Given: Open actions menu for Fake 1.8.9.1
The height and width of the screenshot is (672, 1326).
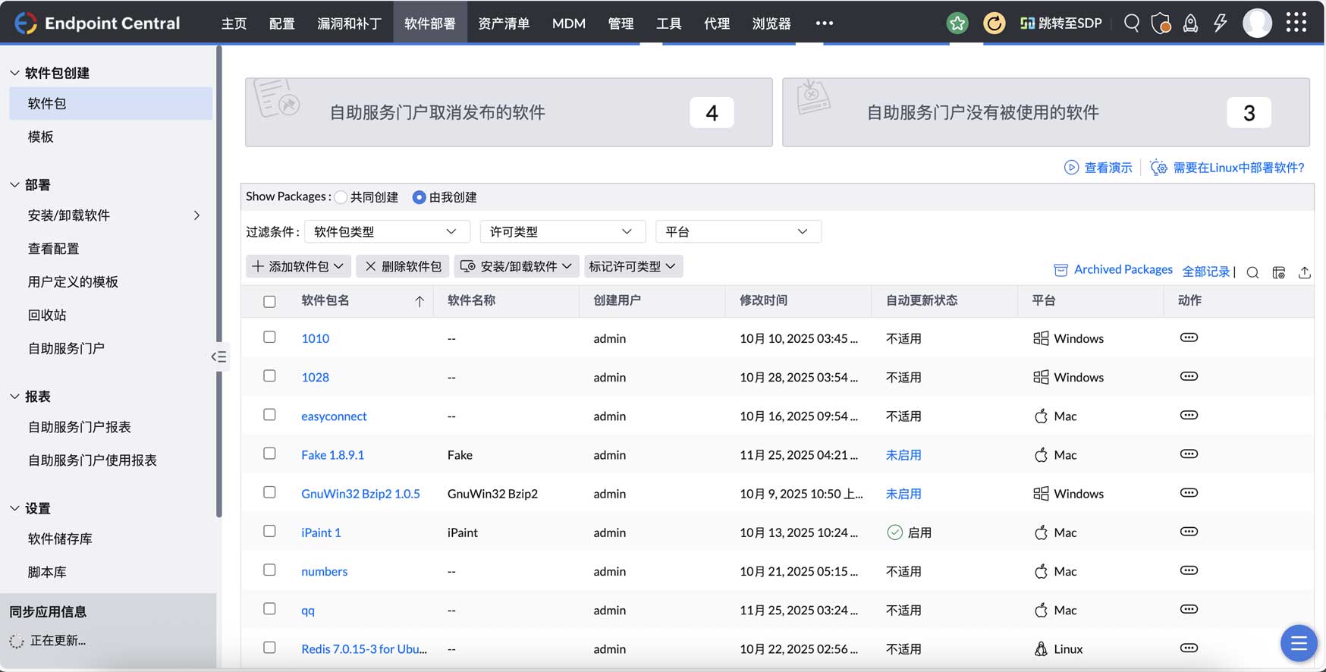Looking at the screenshot, I should 1189,454.
